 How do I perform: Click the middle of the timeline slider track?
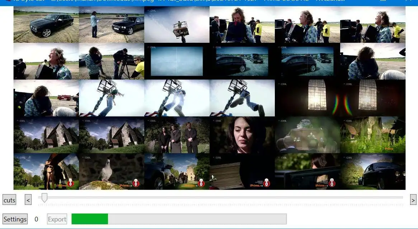[x=220, y=197]
